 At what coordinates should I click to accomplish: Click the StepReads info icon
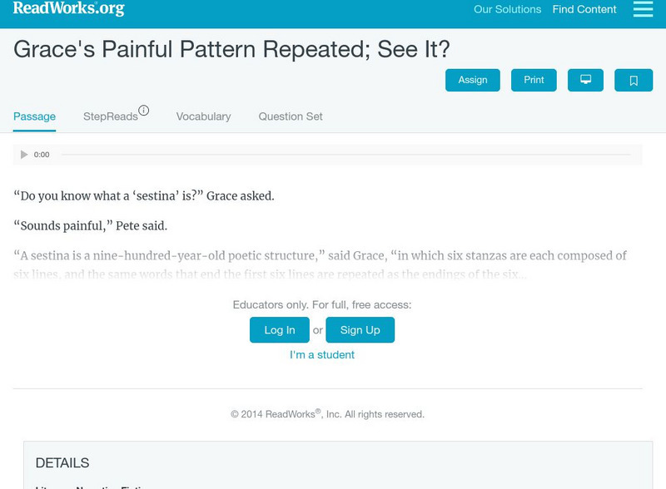[x=144, y=111]
